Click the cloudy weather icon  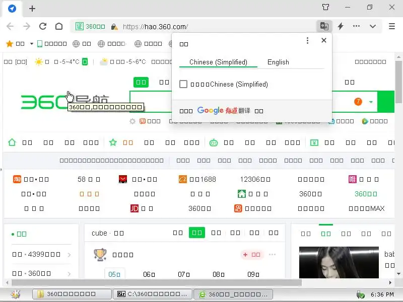point(104,62)
